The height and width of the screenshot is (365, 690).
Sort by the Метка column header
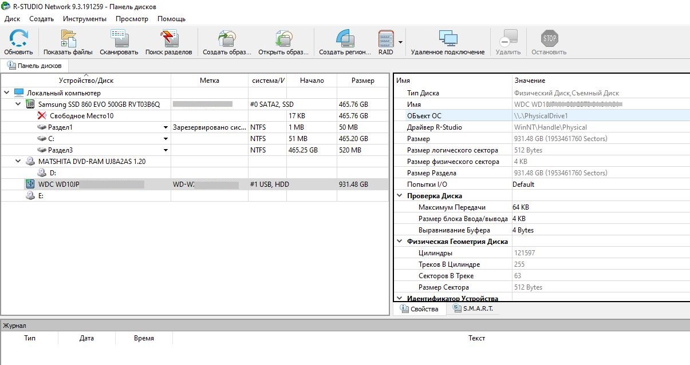210,81
